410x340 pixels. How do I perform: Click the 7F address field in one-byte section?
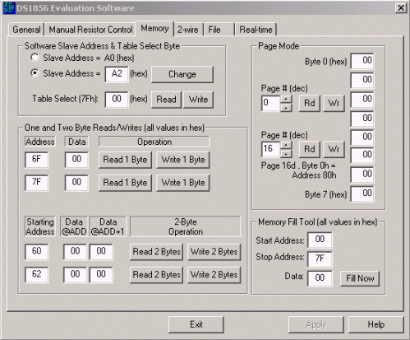[36, 182]
